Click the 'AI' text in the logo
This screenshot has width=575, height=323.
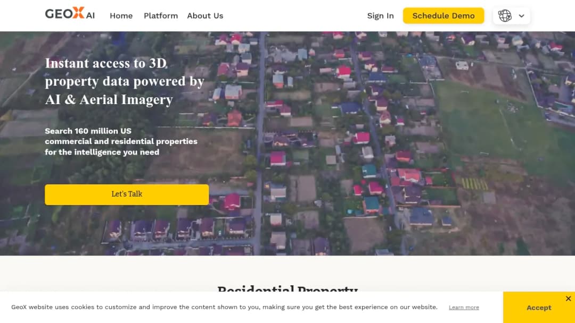(91, 15)
